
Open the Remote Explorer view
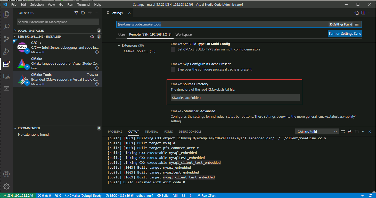click(6, 76)
